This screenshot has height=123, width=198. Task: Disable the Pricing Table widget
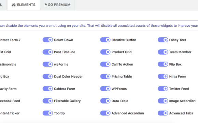(105, 76)
